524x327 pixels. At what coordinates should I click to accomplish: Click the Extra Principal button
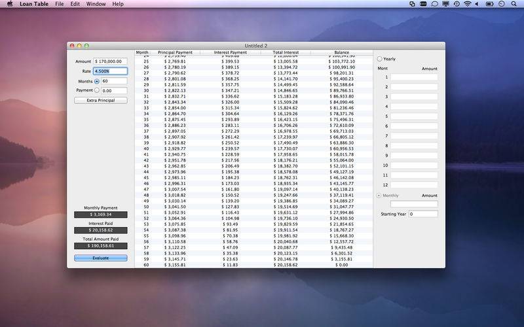(101, 101)
